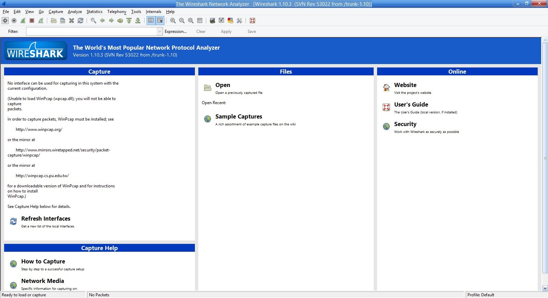
Task: Zoom out toolbar icon
Action: click(x=182, y=21)
